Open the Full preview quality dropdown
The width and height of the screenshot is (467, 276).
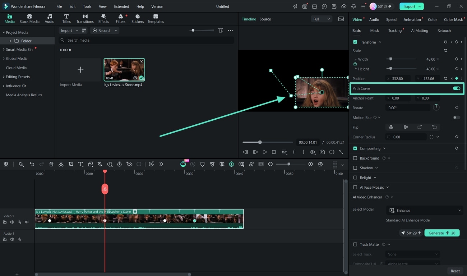coord(321,19)
